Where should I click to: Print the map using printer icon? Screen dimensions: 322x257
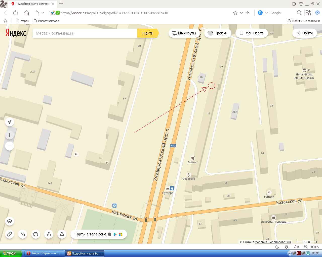(36, 234)
